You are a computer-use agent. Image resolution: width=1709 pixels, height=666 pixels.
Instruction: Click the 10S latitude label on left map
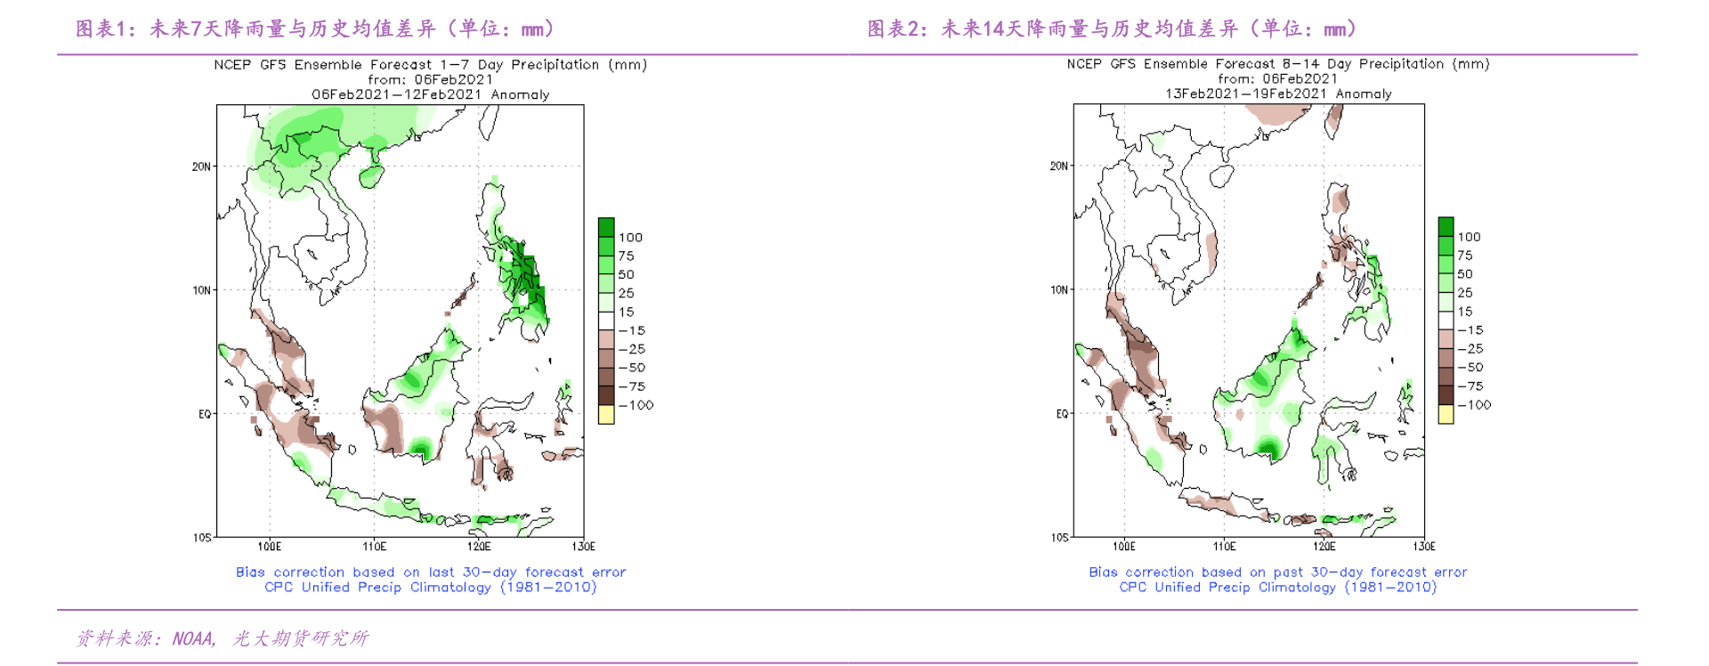[201, 538]
